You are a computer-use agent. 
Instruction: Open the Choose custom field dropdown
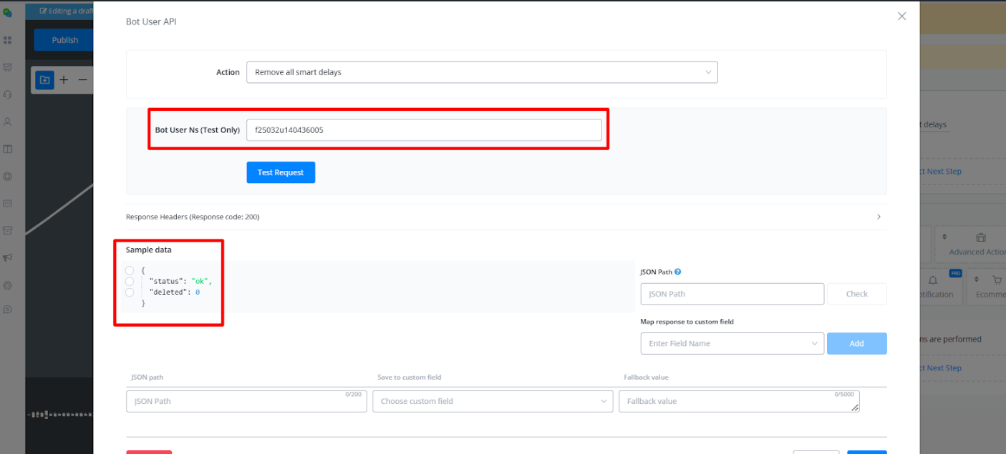pyautogui.click(x=492, y=401)
